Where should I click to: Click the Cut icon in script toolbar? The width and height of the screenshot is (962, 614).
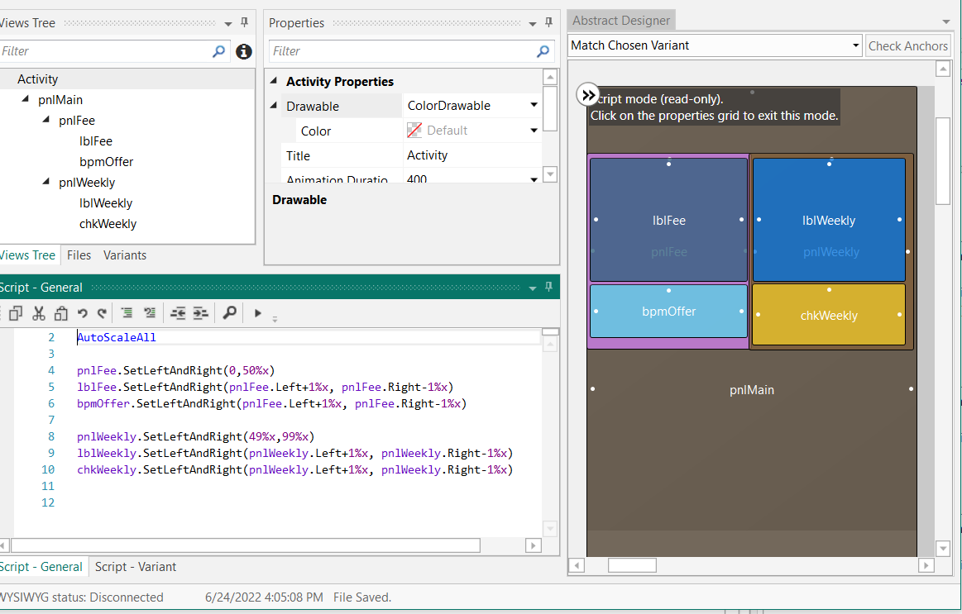(x=38, y=313)
